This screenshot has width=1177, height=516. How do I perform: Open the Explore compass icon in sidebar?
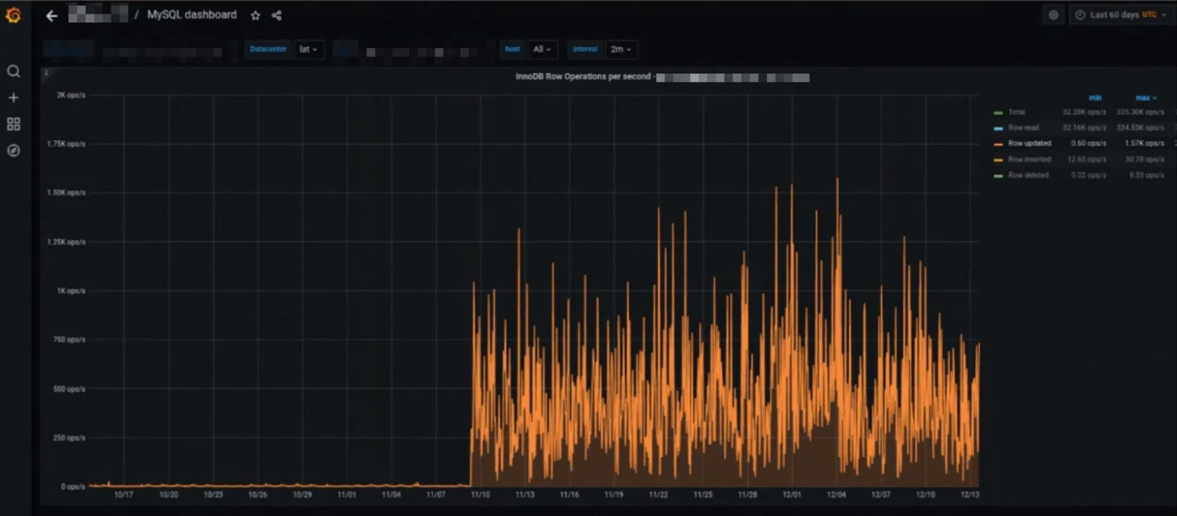[14, 151]
